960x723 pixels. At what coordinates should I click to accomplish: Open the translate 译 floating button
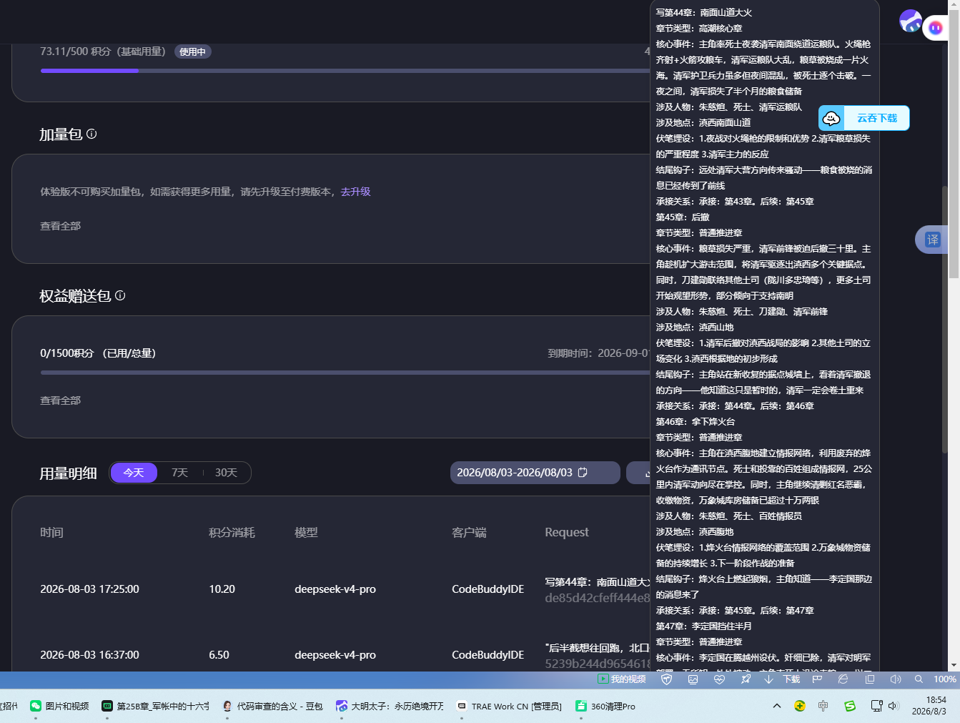point(932,240)
